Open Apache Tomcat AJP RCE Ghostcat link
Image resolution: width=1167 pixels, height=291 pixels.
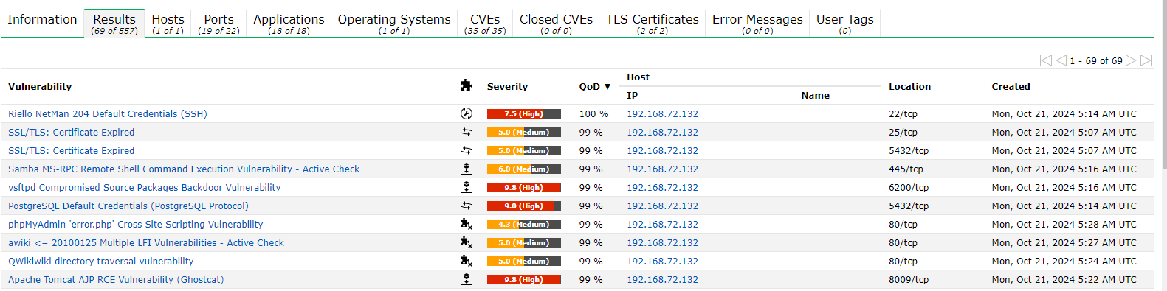click(x=116, y=279)
